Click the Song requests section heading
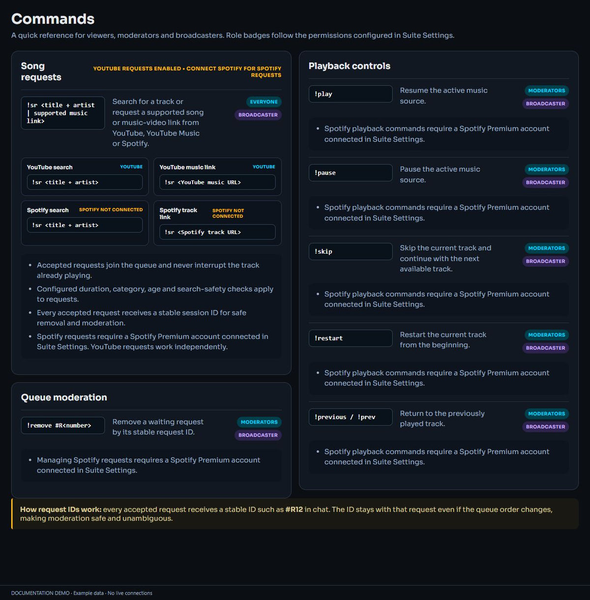Image resolution: width=590 pixels, height=600 pixels. (41, 72)
